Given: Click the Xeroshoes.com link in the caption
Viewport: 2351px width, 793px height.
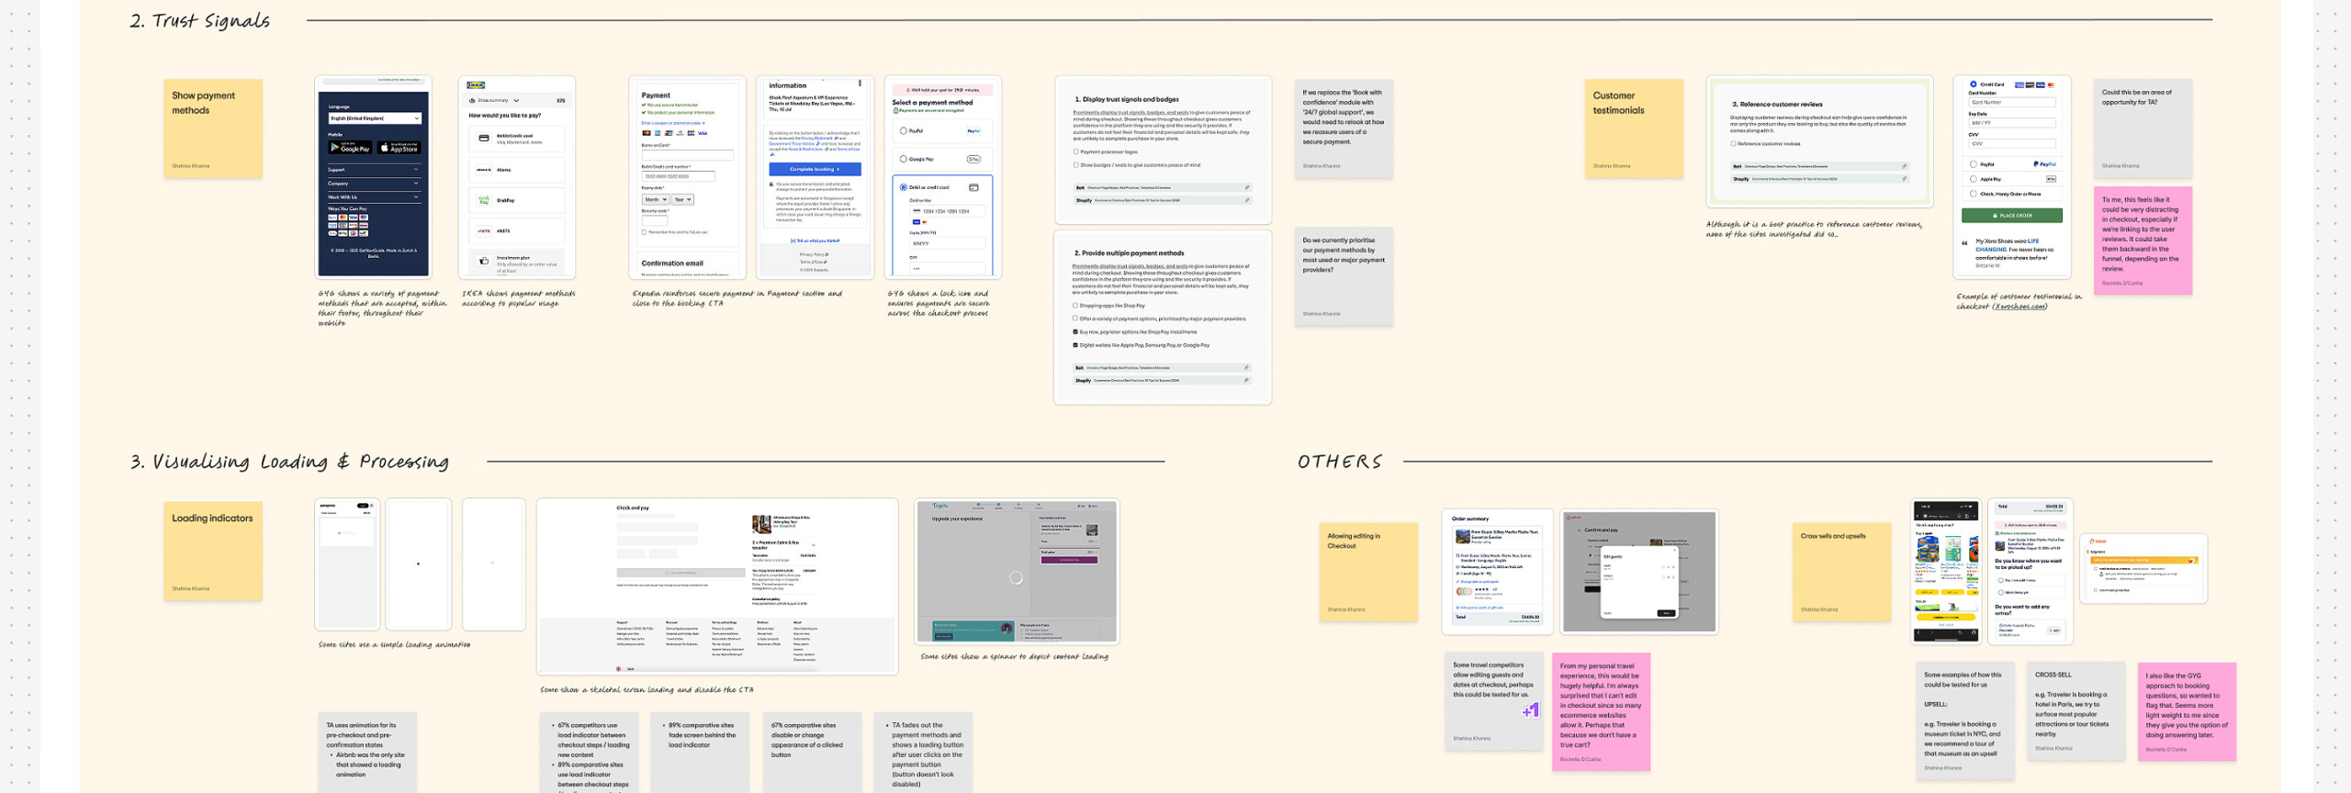Looking at the screenshot, I should (2019, 307).
